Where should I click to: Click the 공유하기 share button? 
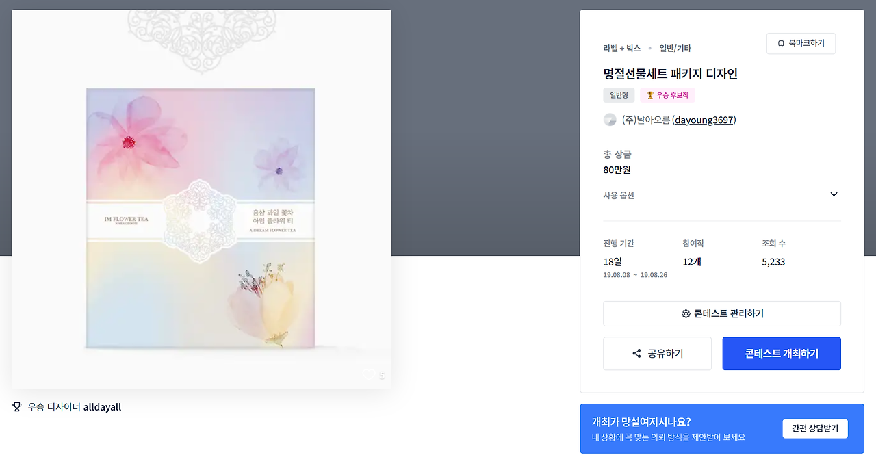(x=657, y=354)
